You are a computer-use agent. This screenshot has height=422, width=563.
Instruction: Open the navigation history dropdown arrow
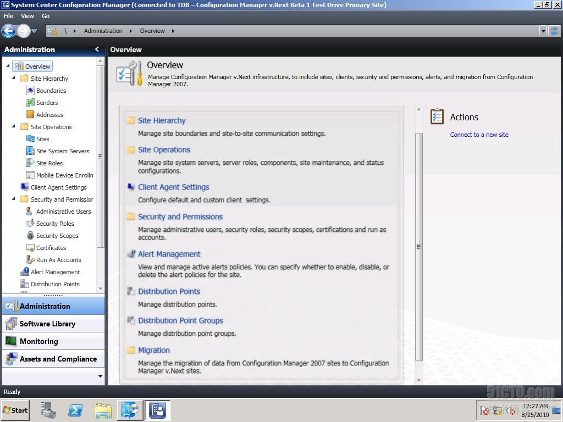34,31
